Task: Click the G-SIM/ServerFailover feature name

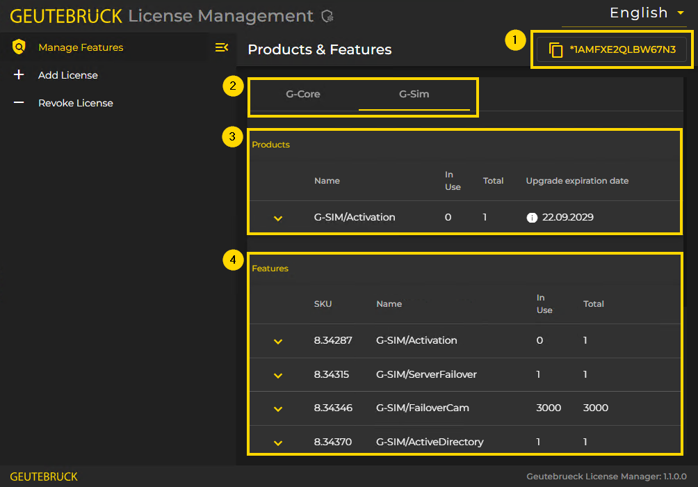Action: click(426, 374)
